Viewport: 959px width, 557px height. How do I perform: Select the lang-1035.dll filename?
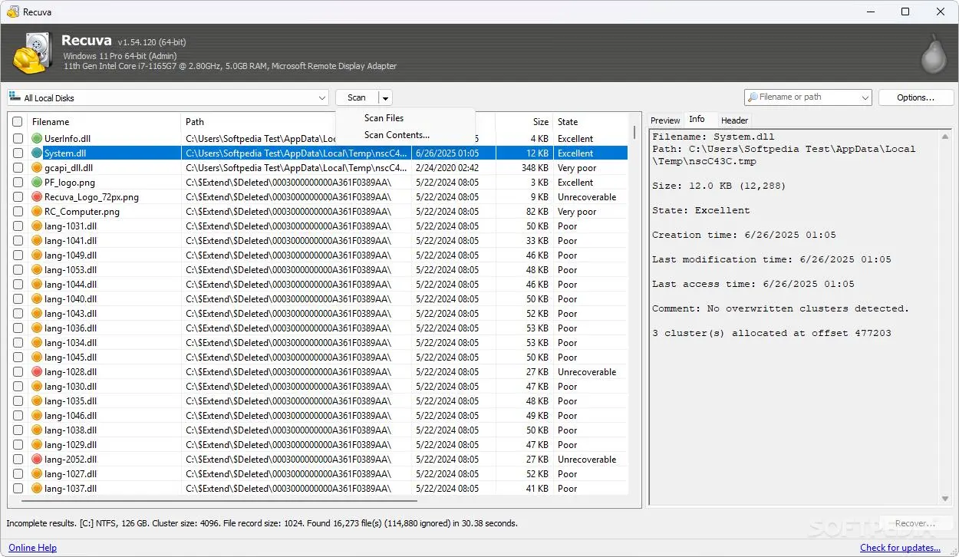[71, 401]
